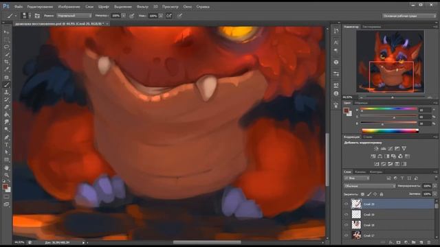This screenshot has height=247, width=440.
Task: Toggle lock image pixels
Action: tap(369, 193)
